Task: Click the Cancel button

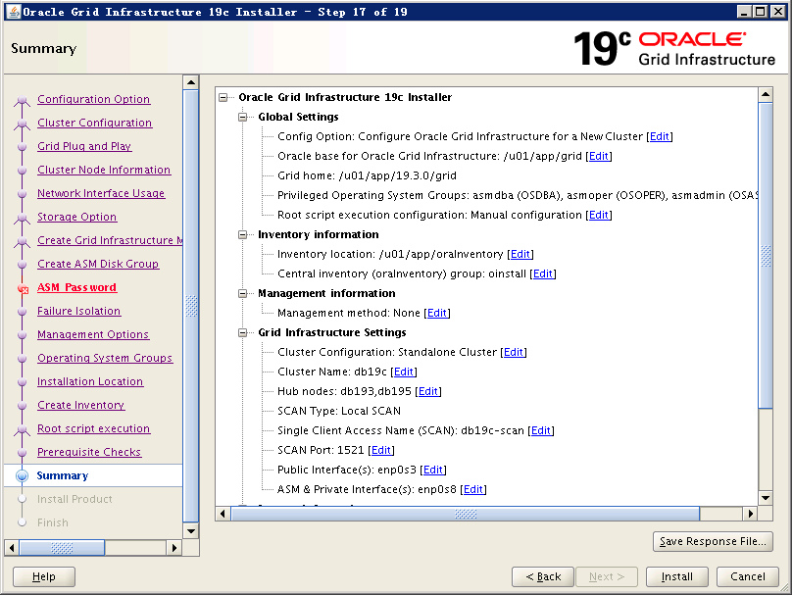Action: pos(748,576)
